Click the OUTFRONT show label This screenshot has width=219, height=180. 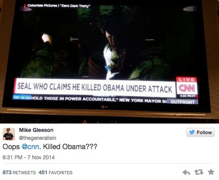(x=183, y=102)
